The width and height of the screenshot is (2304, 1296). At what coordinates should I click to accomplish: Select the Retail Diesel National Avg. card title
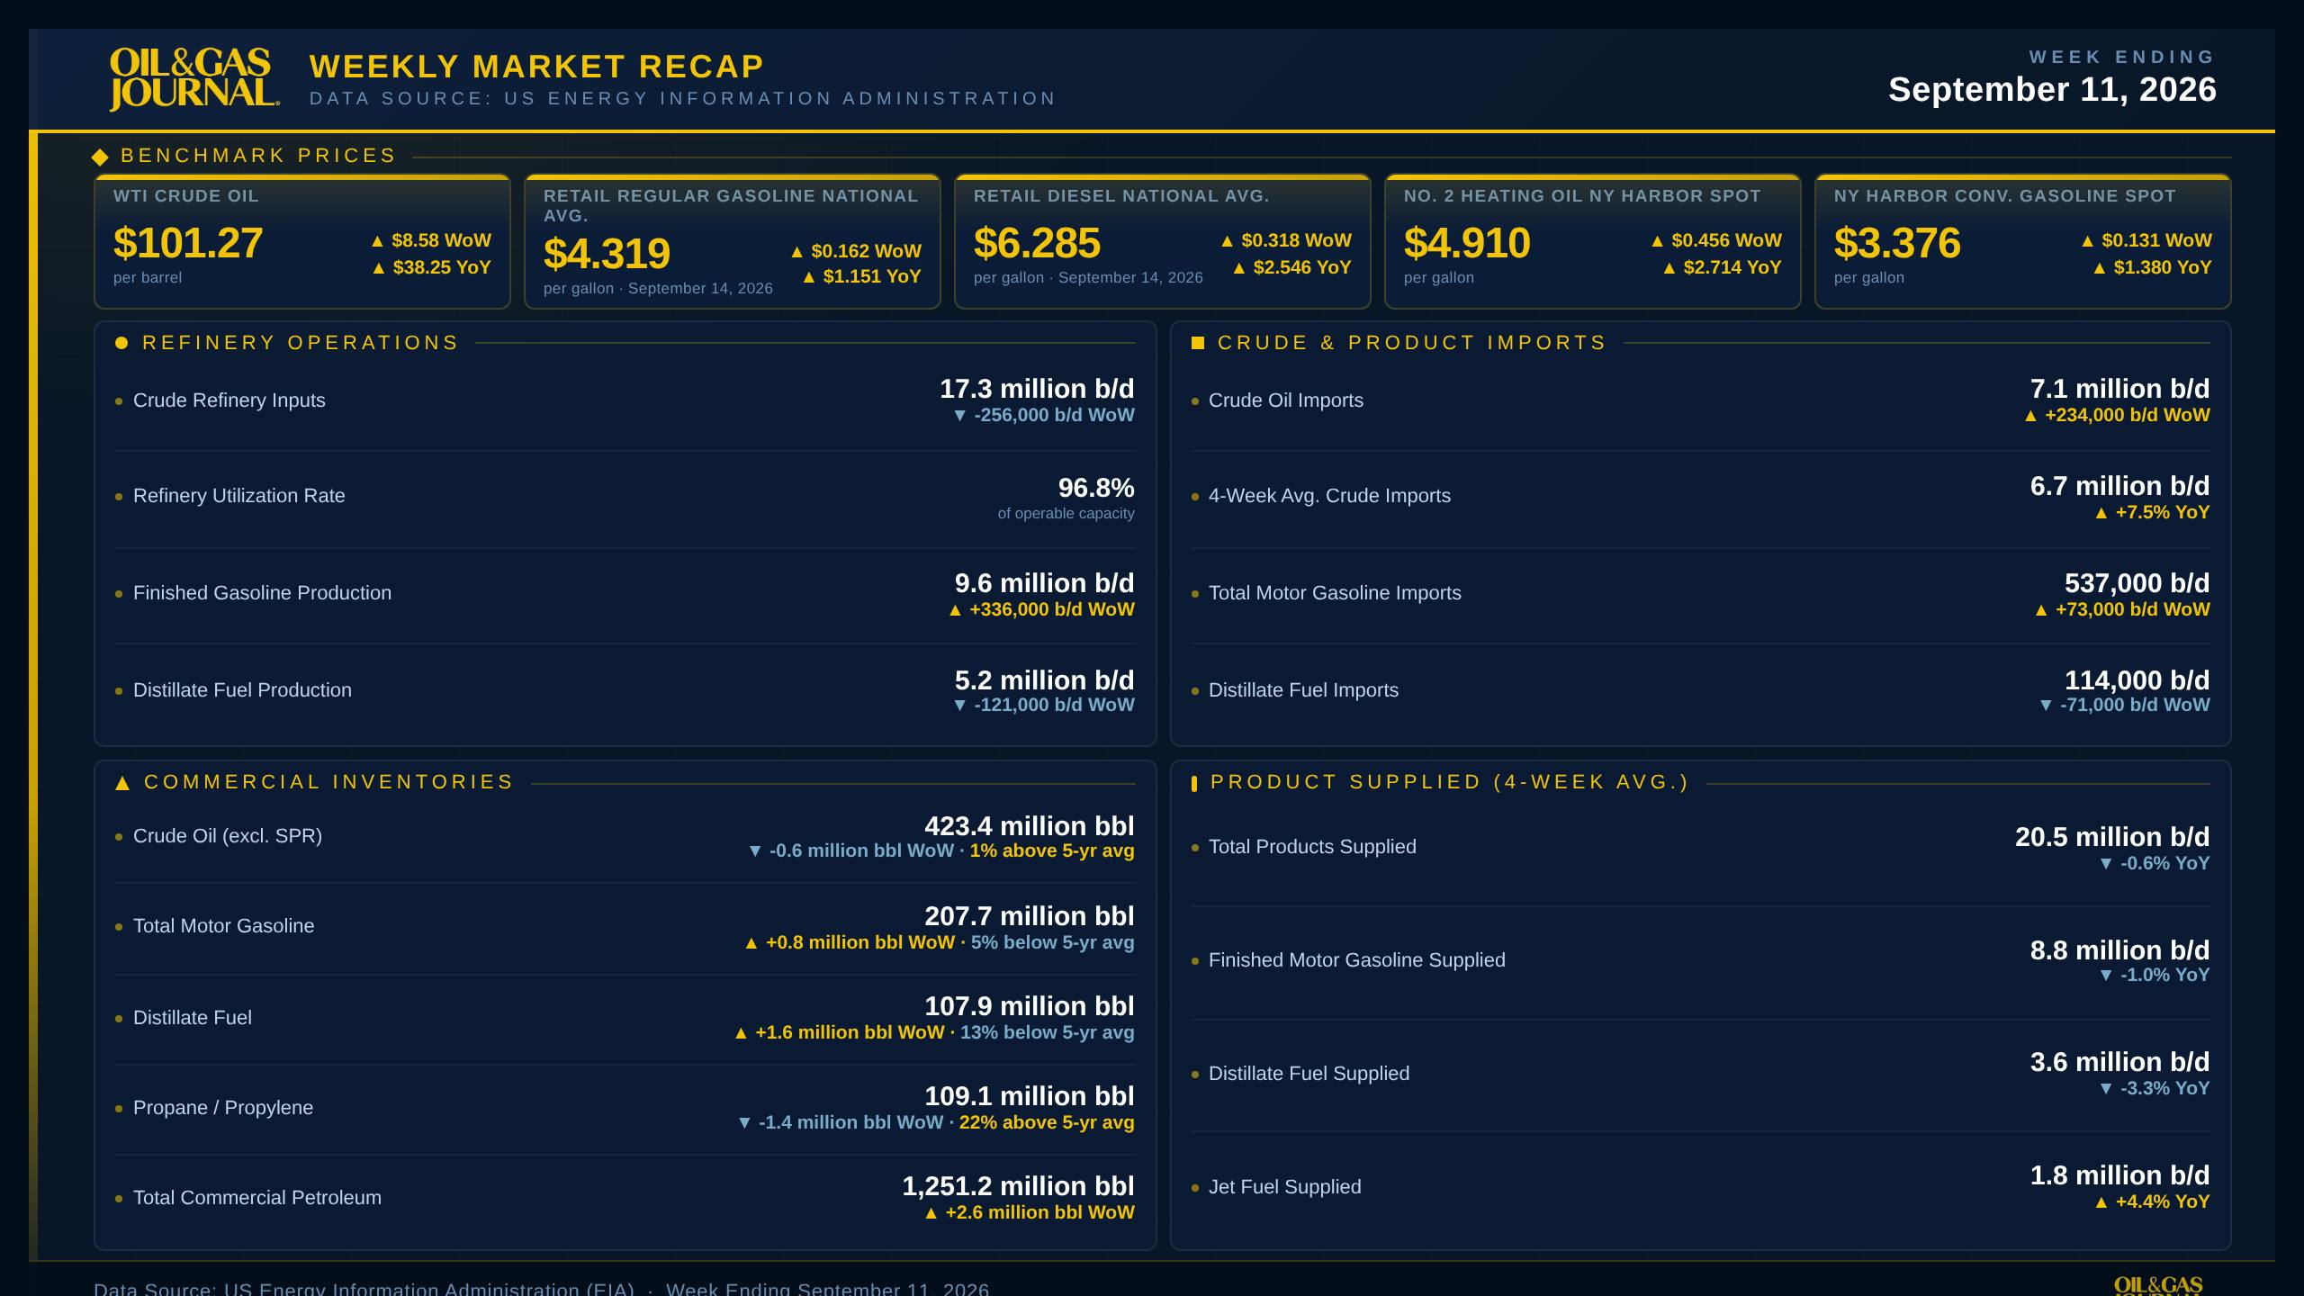[x=1121, y=196]
